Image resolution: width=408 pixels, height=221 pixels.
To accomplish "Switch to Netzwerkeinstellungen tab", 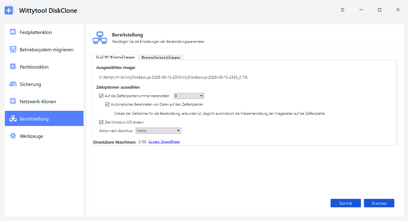I will coord(161,57).
